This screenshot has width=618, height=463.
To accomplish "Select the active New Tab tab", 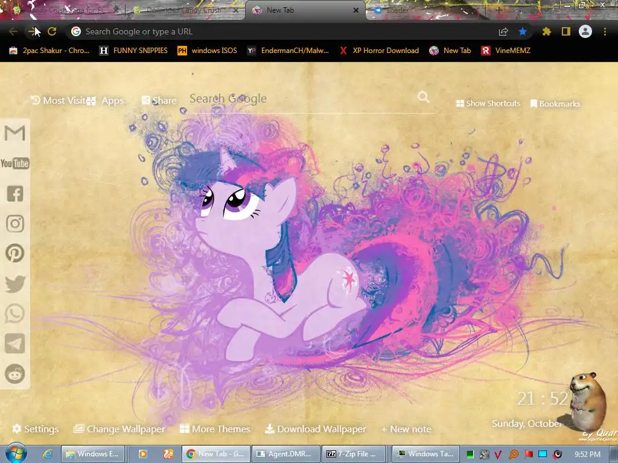I will (x=304, y=10).
